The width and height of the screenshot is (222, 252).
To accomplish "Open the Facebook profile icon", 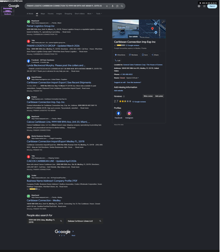I will point(119,113).
